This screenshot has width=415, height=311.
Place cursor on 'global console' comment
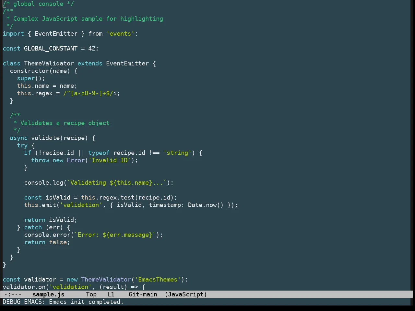click(38, 4)
